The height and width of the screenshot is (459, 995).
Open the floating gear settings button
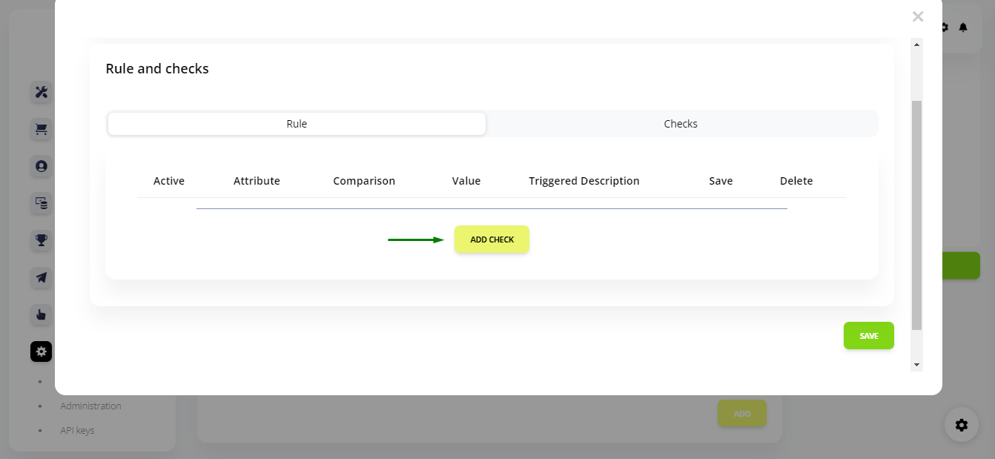pos(962,425)
